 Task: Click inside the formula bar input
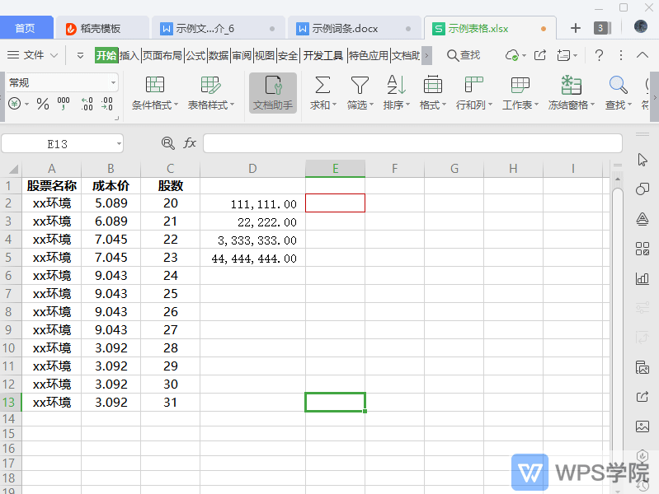412,143
